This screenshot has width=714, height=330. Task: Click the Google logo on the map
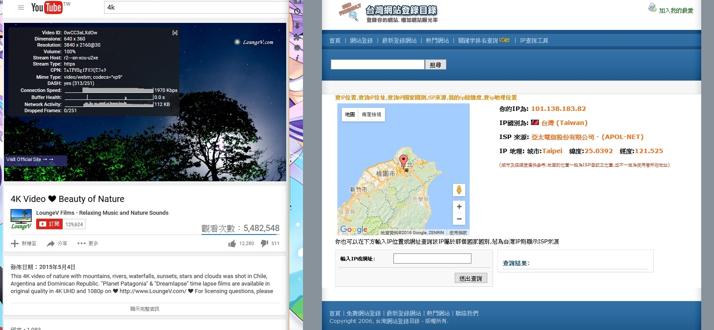[354, 230]
